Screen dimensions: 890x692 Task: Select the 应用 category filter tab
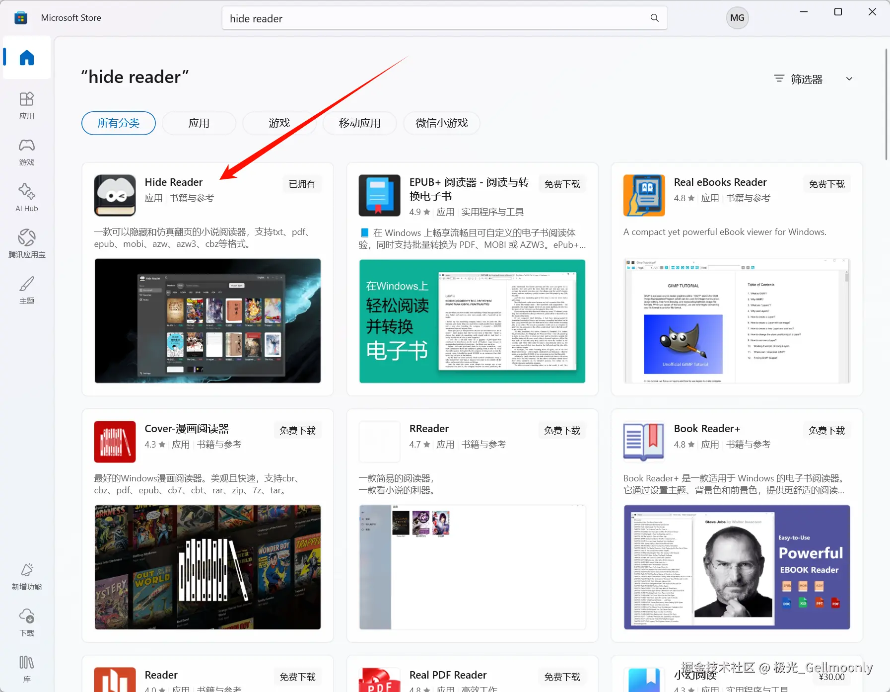pos(199,123)
